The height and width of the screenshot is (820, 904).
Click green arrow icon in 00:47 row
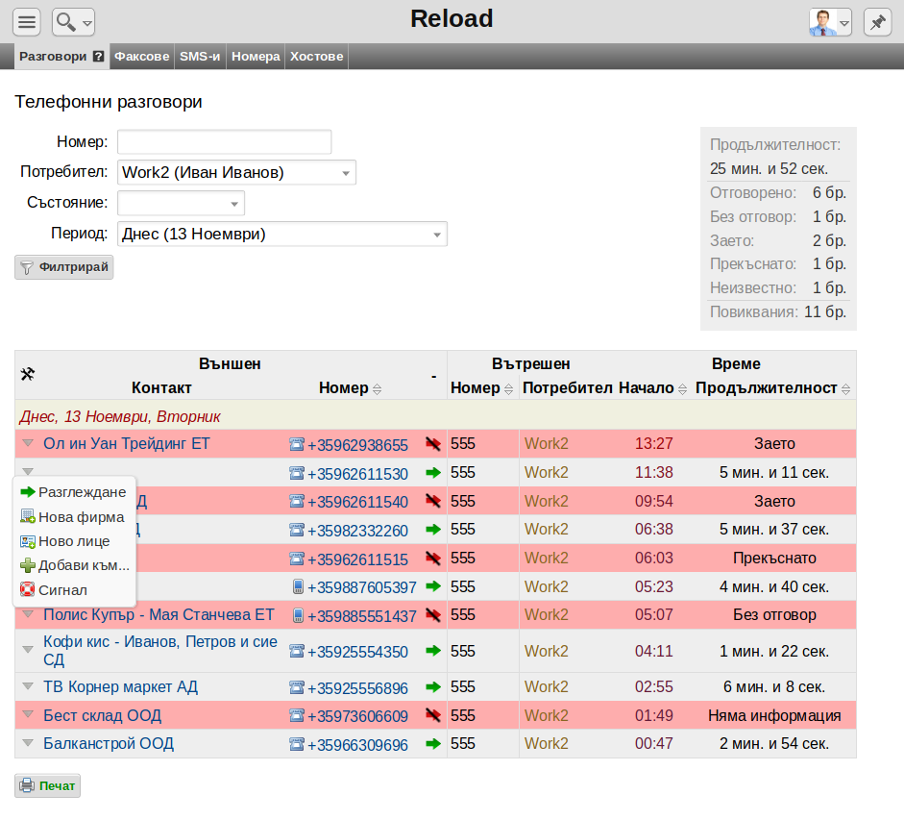click(433, 744)
